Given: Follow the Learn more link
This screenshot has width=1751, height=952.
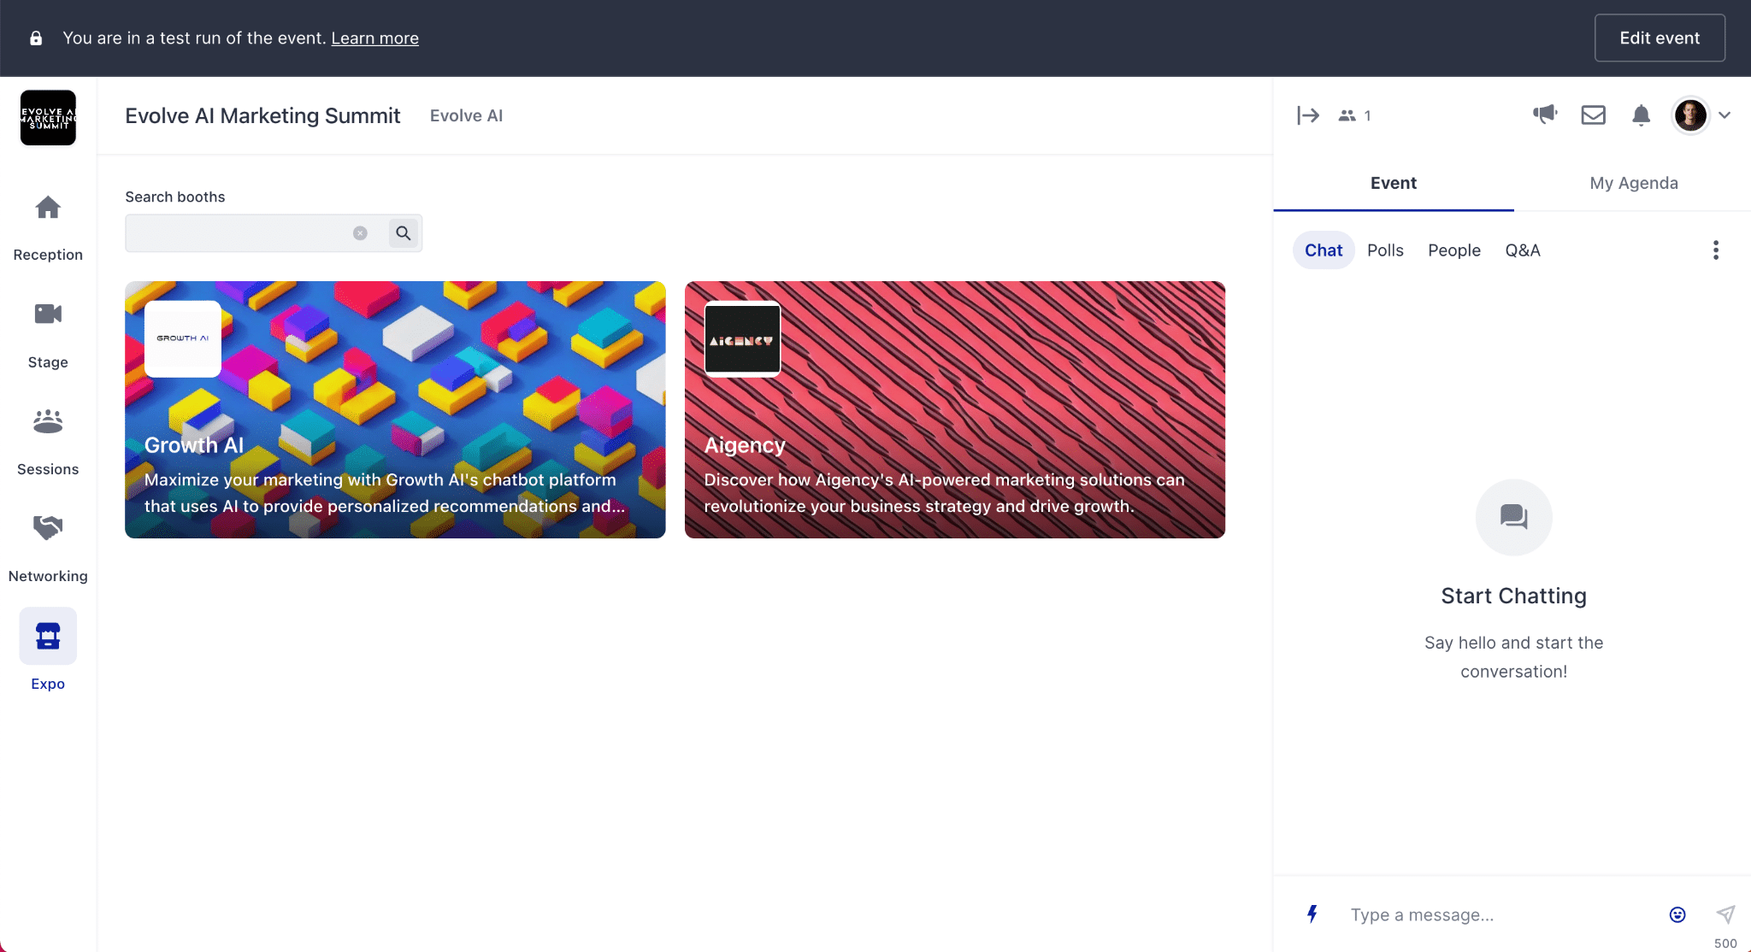Looking at the screenshot, I should pos(374,38).
